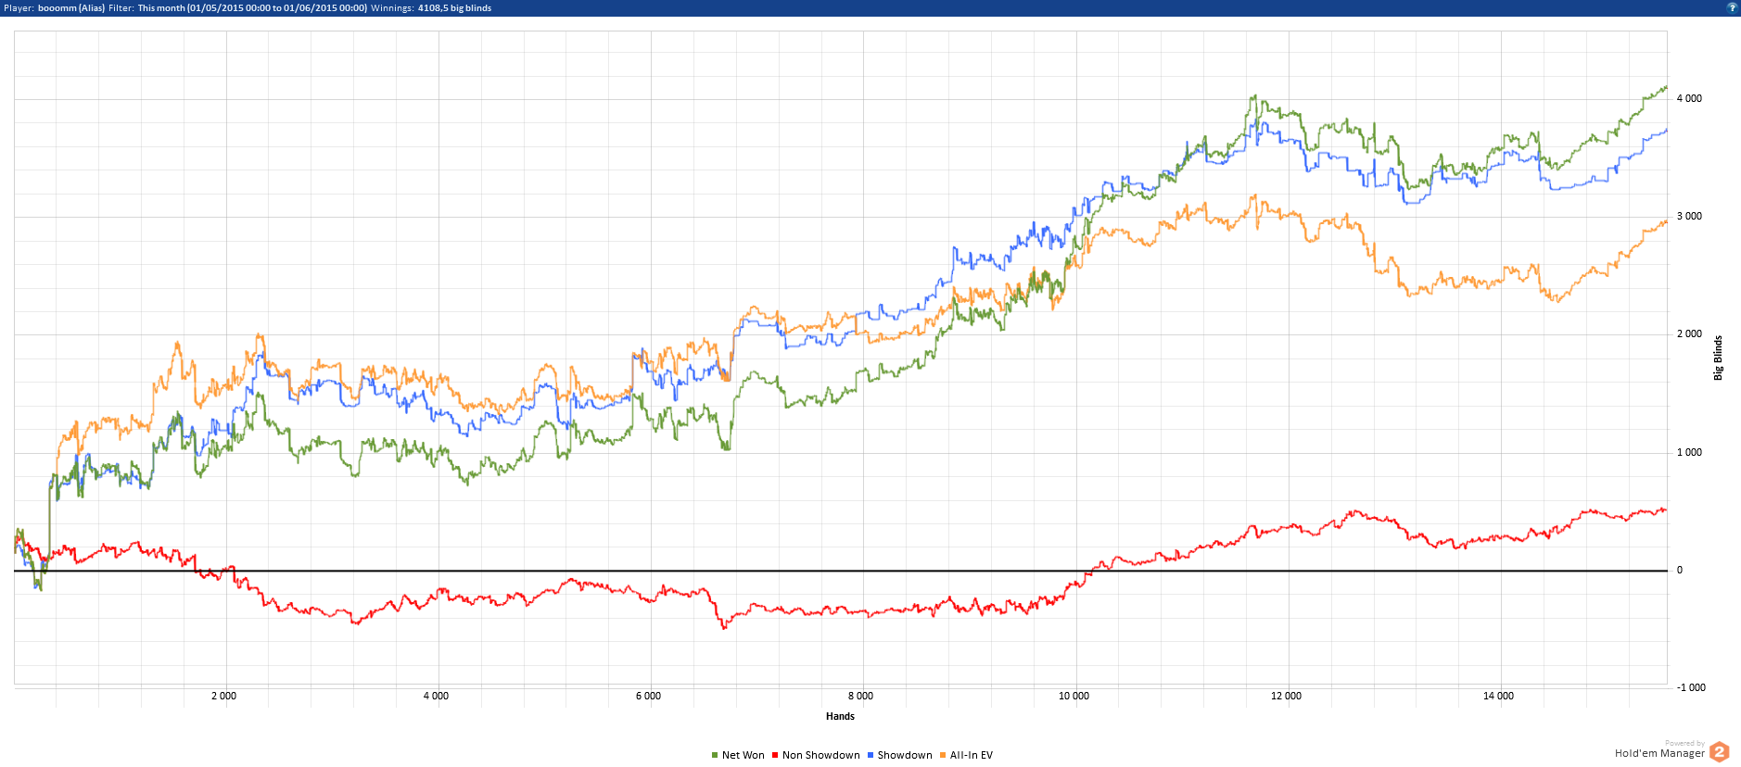Click the Hold'em Manager 2 logo icon
The height and width of the screenshot is (767, 1741).
click(x=1720, y=751)
